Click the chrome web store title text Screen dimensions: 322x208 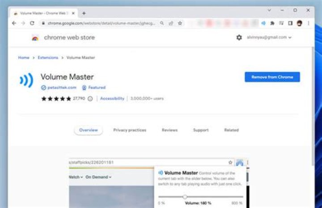coord(69,38)
